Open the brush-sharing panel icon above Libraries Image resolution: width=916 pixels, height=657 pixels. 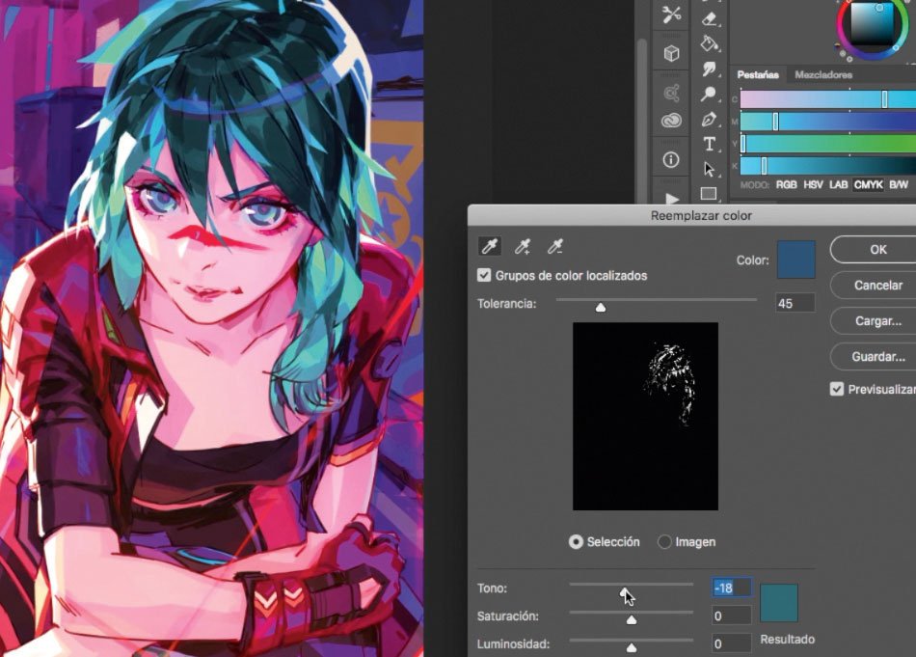[671, 93]
